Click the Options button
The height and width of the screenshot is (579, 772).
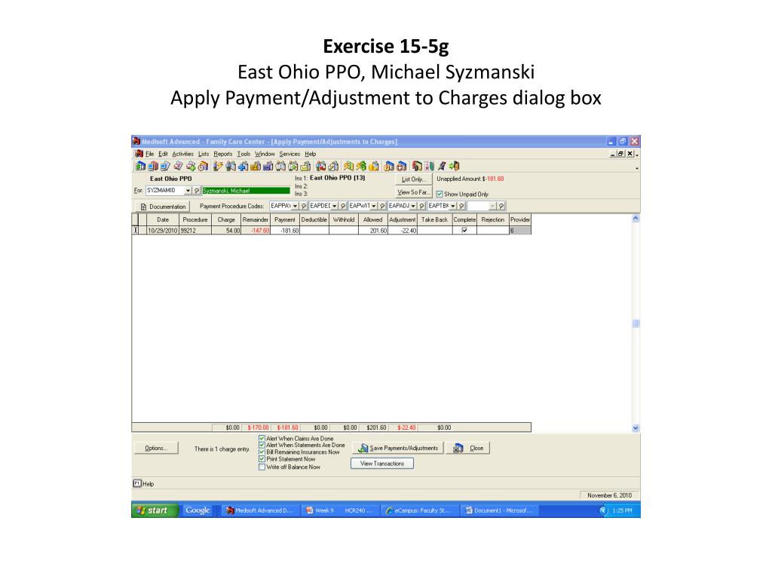156,448
